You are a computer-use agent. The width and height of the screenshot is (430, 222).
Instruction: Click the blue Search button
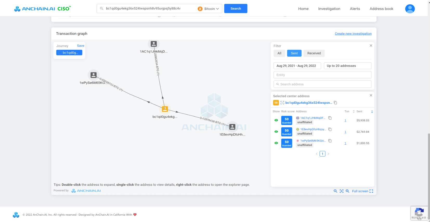pyautogui.click(x=236, y=9)
